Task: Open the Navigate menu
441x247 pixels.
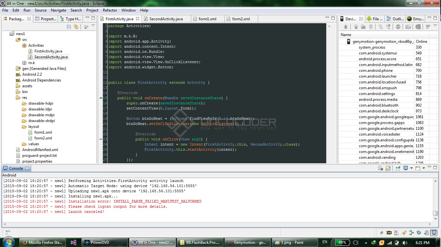Action: coord(59,10)
